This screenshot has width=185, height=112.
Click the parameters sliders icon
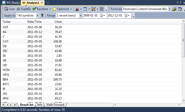tap(102, 9)
